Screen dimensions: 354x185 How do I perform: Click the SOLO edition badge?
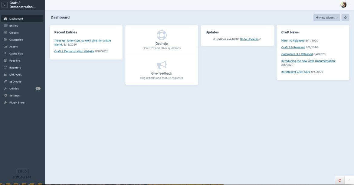click(x=22, y=170)
